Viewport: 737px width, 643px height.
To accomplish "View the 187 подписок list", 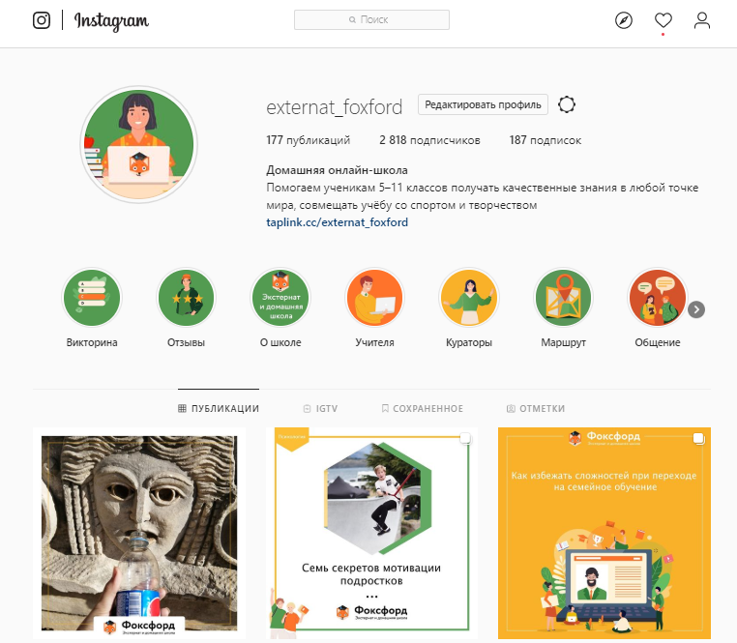I will (x=545, y=140).
